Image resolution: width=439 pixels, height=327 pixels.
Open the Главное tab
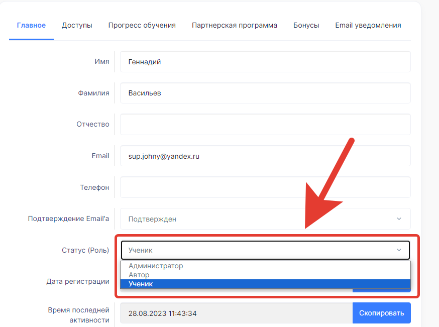pos(31,25)
